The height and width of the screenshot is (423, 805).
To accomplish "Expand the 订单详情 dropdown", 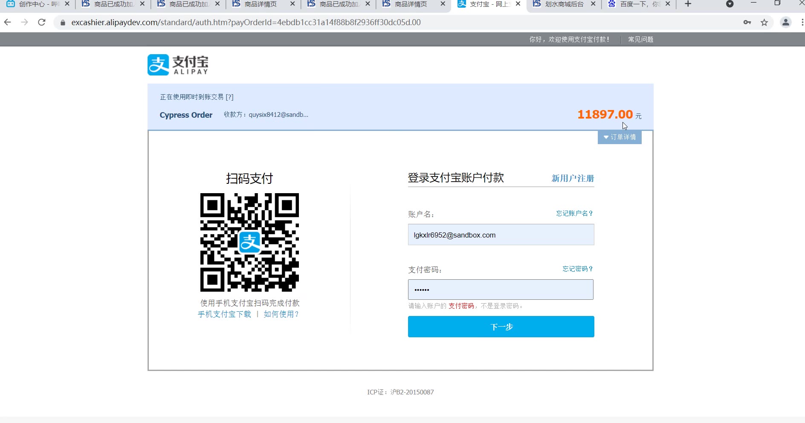I will [620, 137].
